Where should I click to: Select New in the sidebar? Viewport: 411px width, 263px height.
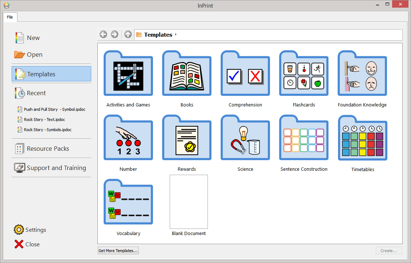33,38
